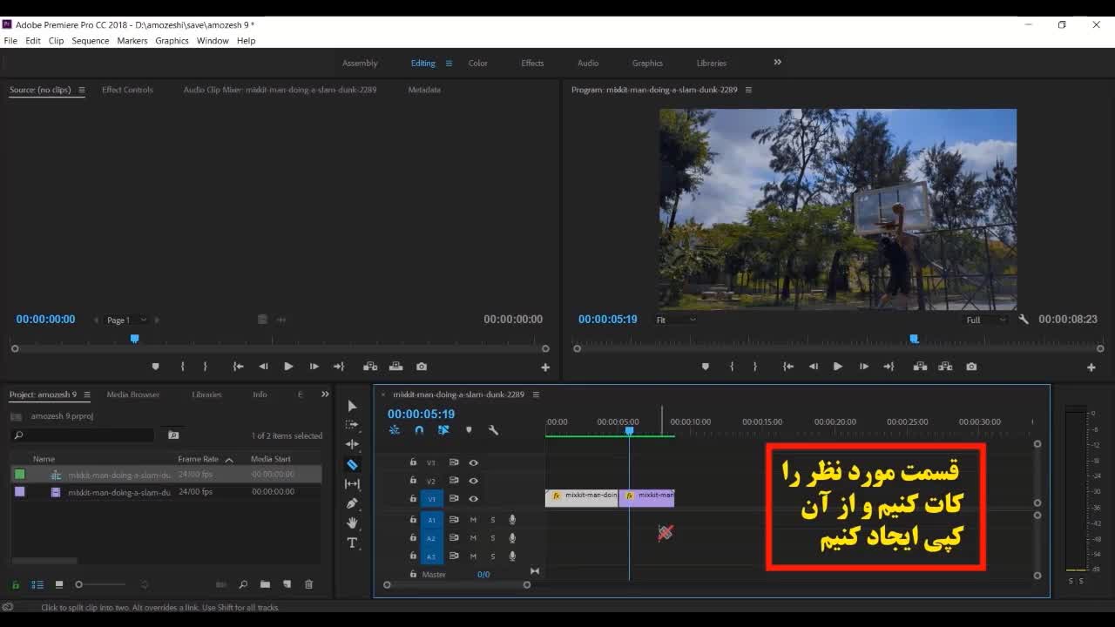
Task: Delete selected item with the trash icon
Action: 308,584
